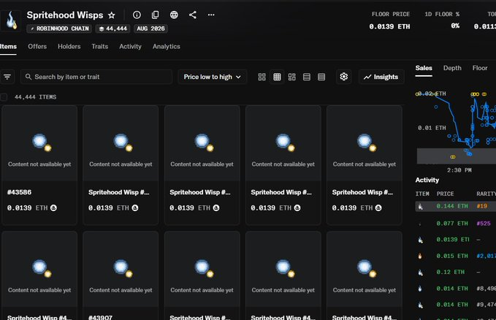The image size is (496, 320).
Task: Click marketplace icon beside #43586 price
Action: (53, 208)
